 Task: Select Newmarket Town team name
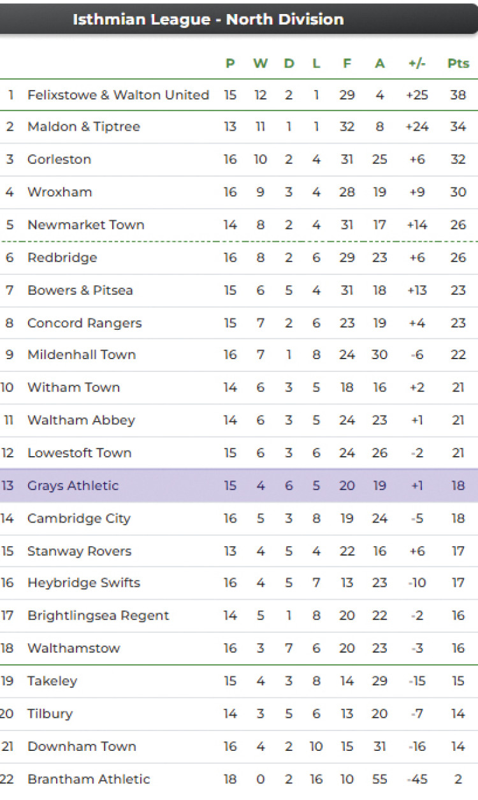(85, 225)
